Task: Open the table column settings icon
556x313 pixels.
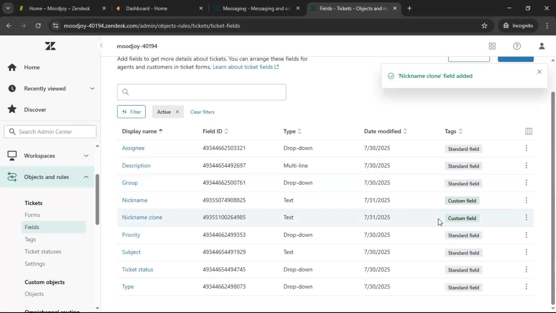Action: coord(528,131)
